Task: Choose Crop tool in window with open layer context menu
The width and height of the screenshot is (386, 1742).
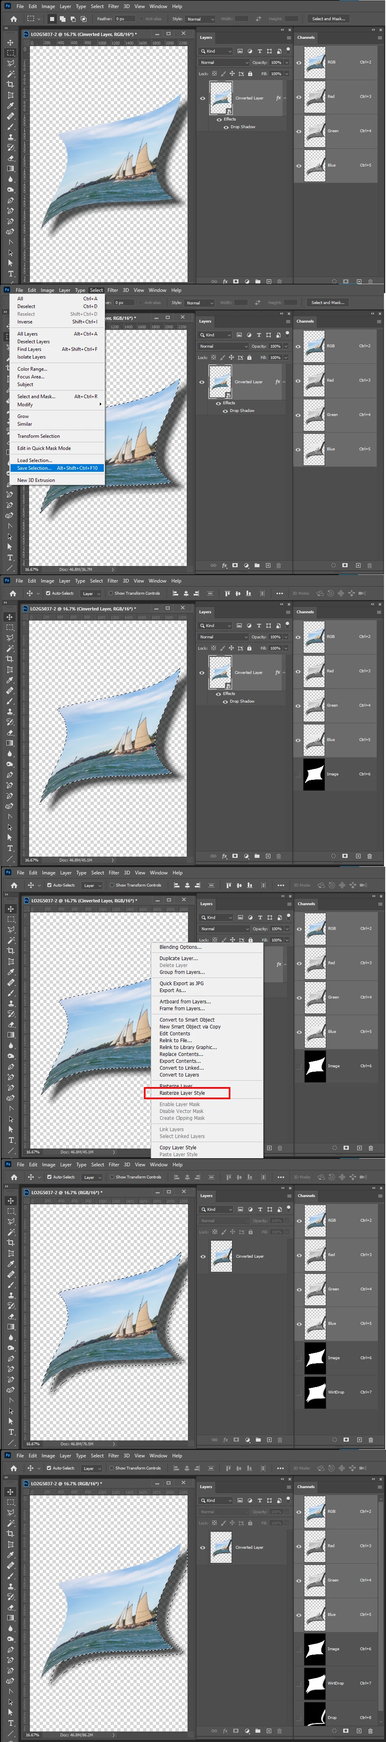Action: [x=11, y=950]
